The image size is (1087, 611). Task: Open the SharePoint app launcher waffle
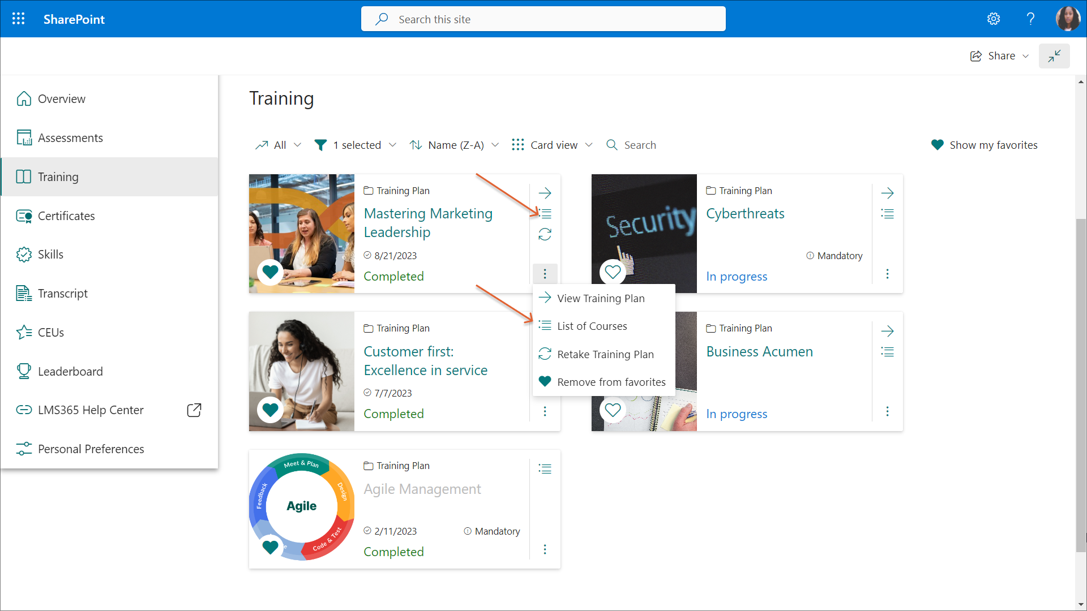coord(18,19)
